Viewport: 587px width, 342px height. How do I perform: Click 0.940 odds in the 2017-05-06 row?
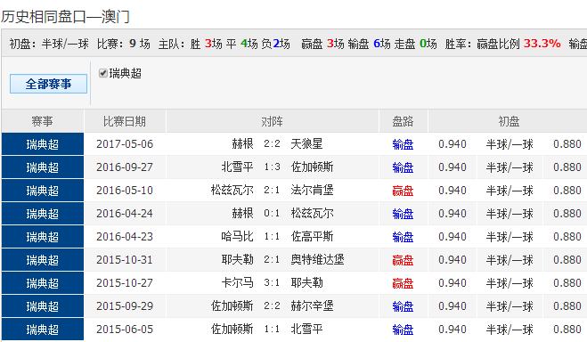point(452,144)
